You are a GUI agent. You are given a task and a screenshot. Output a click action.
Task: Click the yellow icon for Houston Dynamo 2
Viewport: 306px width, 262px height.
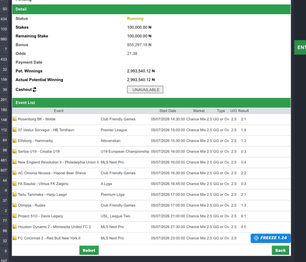tap(15, 227)
